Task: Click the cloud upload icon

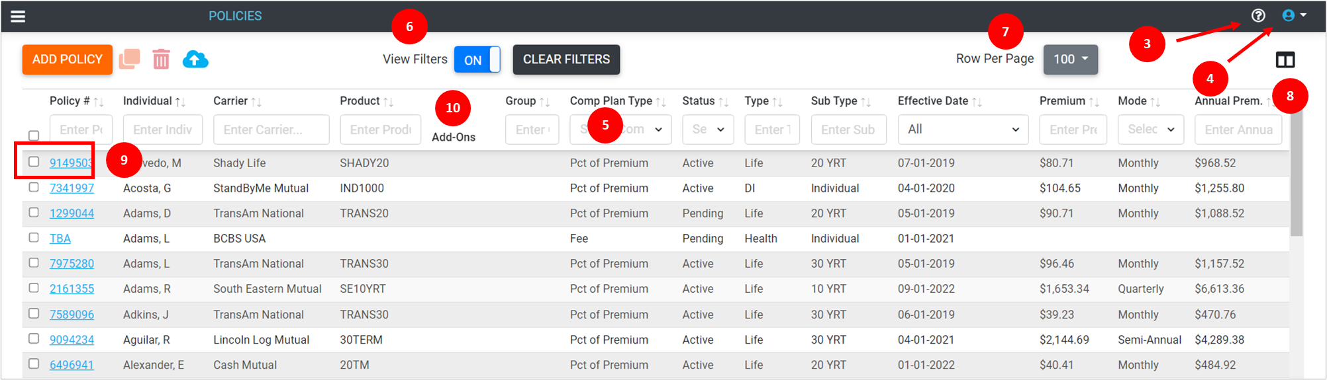Action: point(195,59)
